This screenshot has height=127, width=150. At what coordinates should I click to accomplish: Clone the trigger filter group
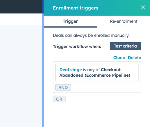tap(119, 58)
